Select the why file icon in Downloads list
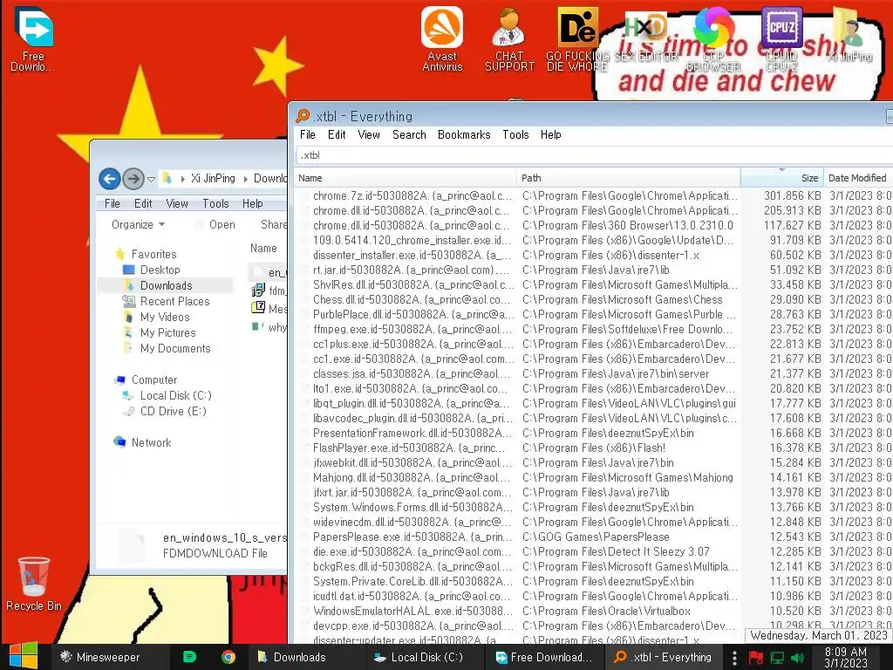The image size is (893, 670). click(x=258, y=326)
